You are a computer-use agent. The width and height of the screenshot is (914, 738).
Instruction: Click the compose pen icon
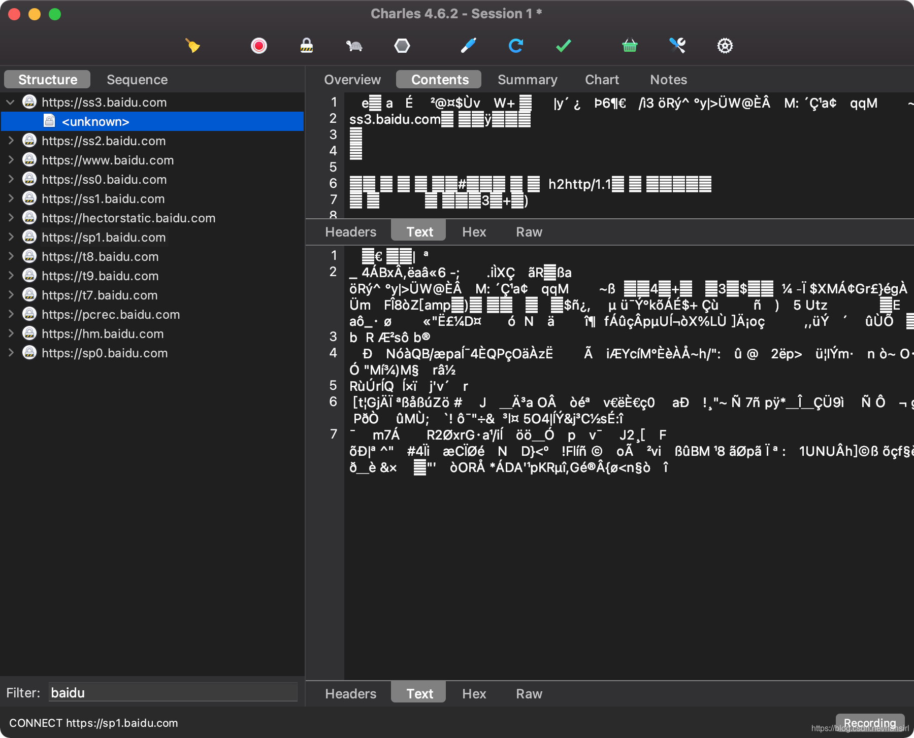(468, 46)
